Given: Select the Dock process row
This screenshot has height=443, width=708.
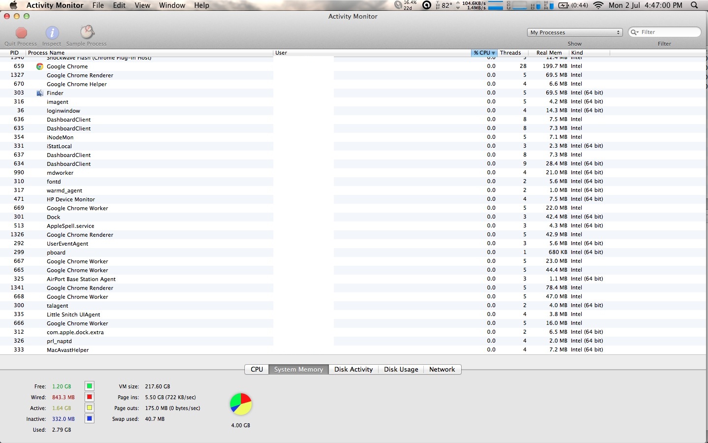Looking at the screenshot, I should [354, 217].
